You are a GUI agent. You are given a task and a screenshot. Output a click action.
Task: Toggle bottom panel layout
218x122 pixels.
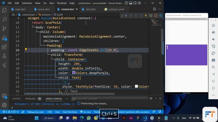pos(131,3)
